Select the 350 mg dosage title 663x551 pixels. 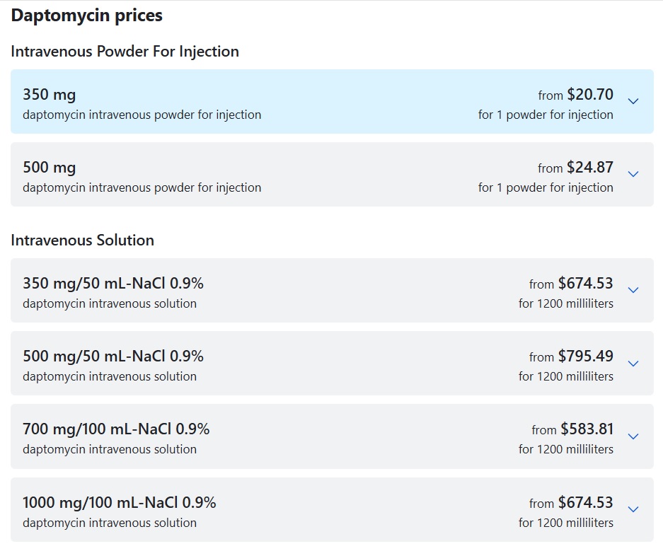point(49,94)
